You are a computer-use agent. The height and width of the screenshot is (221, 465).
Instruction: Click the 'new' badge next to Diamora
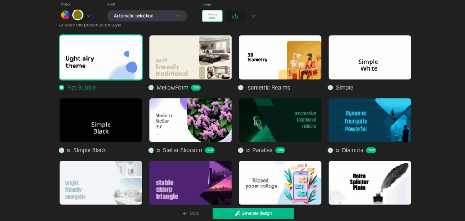(371, 150)
